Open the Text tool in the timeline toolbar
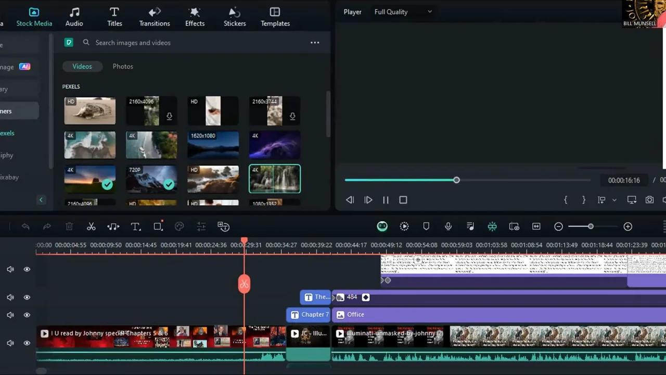Screen dimensions: 666x375 (x=135, y=226)
